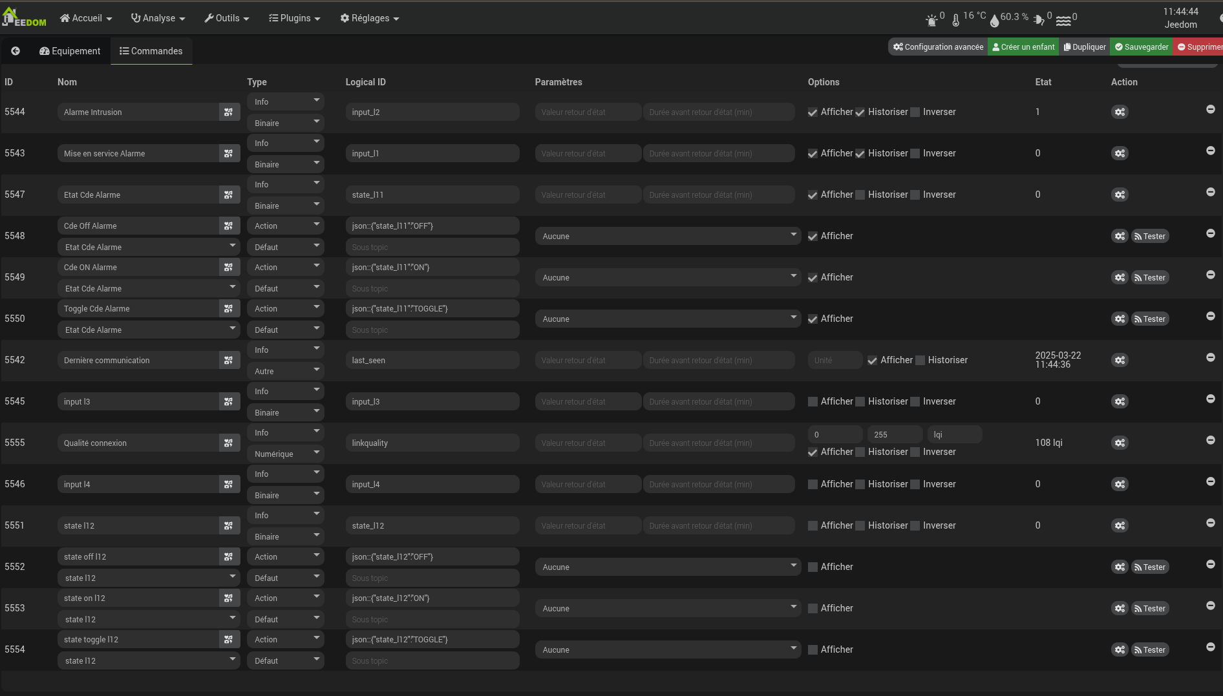This screenshot has height=696, width=1223.
Task: Open the Réglages menu
Action: point(370,18)
